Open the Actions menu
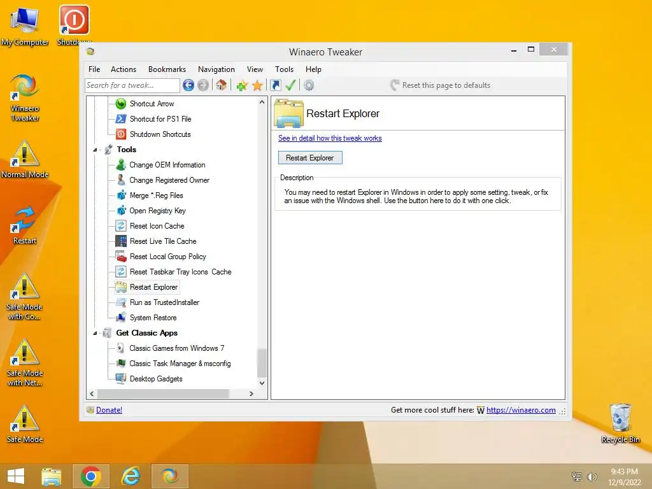The height and width of the screenshot is (489, 652). click(x=124, y=69)
